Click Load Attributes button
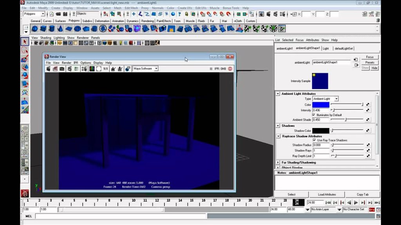The image size is (401, 225). tap(327, 195)
